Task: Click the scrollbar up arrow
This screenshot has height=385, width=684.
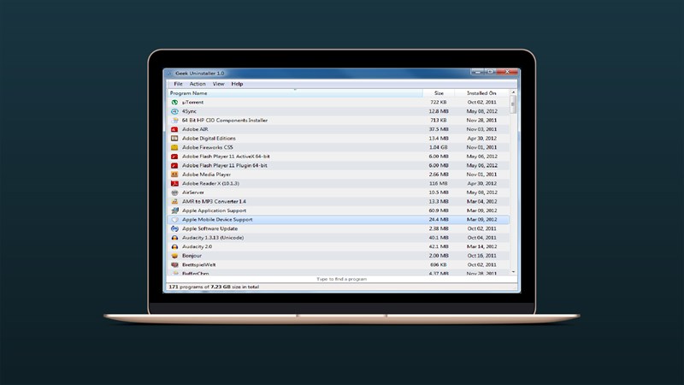Action: point(513,92)
